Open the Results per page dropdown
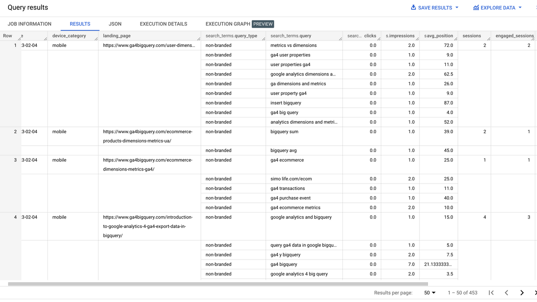 point(428,293)
